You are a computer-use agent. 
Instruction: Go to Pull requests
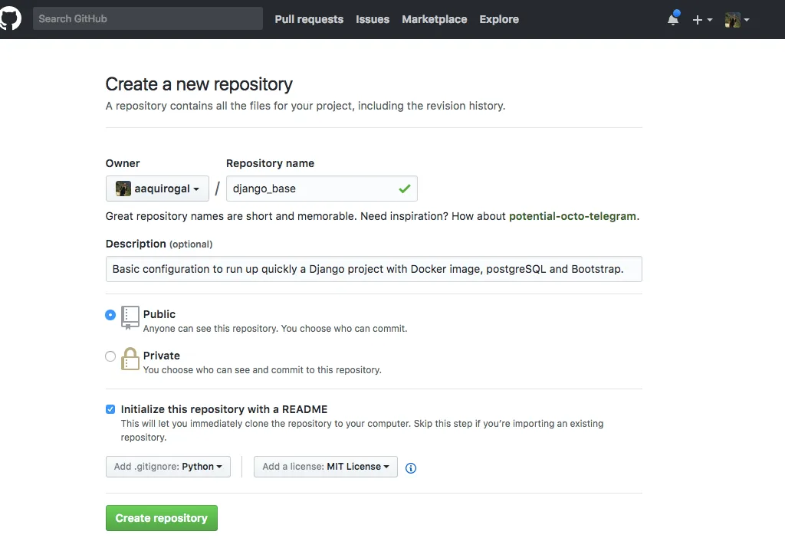309,19
